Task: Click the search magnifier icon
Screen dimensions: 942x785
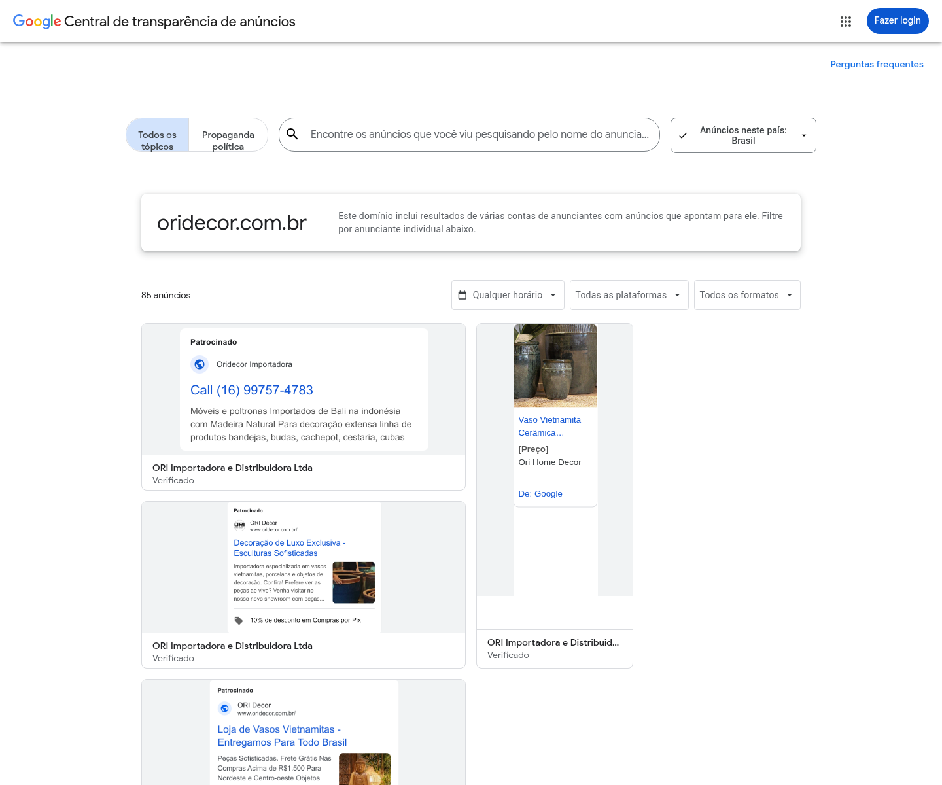Action: (x=292, y=134)
